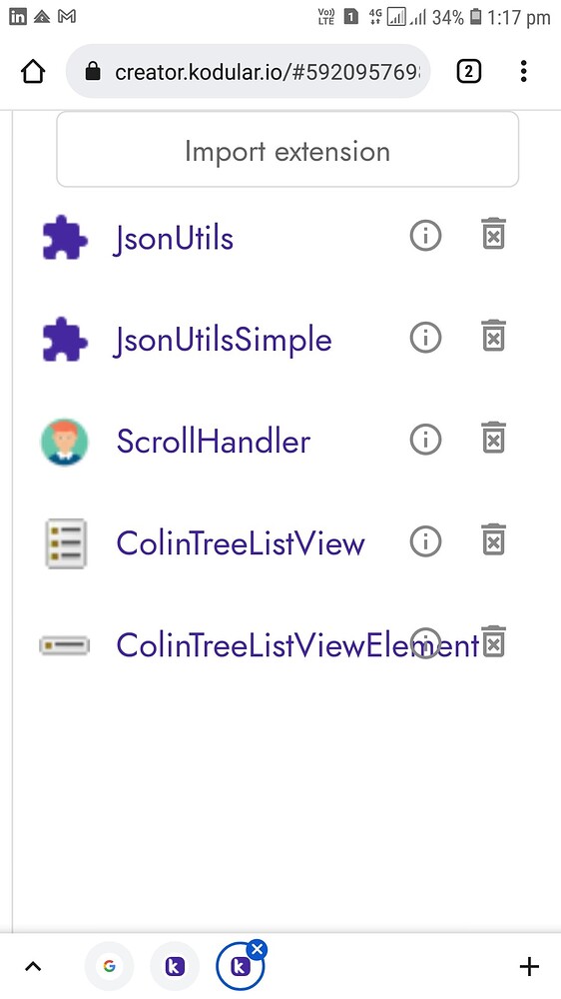Select the ScrollHandler component
Screen dimensions: 561x999
click(x=214, y=442)
